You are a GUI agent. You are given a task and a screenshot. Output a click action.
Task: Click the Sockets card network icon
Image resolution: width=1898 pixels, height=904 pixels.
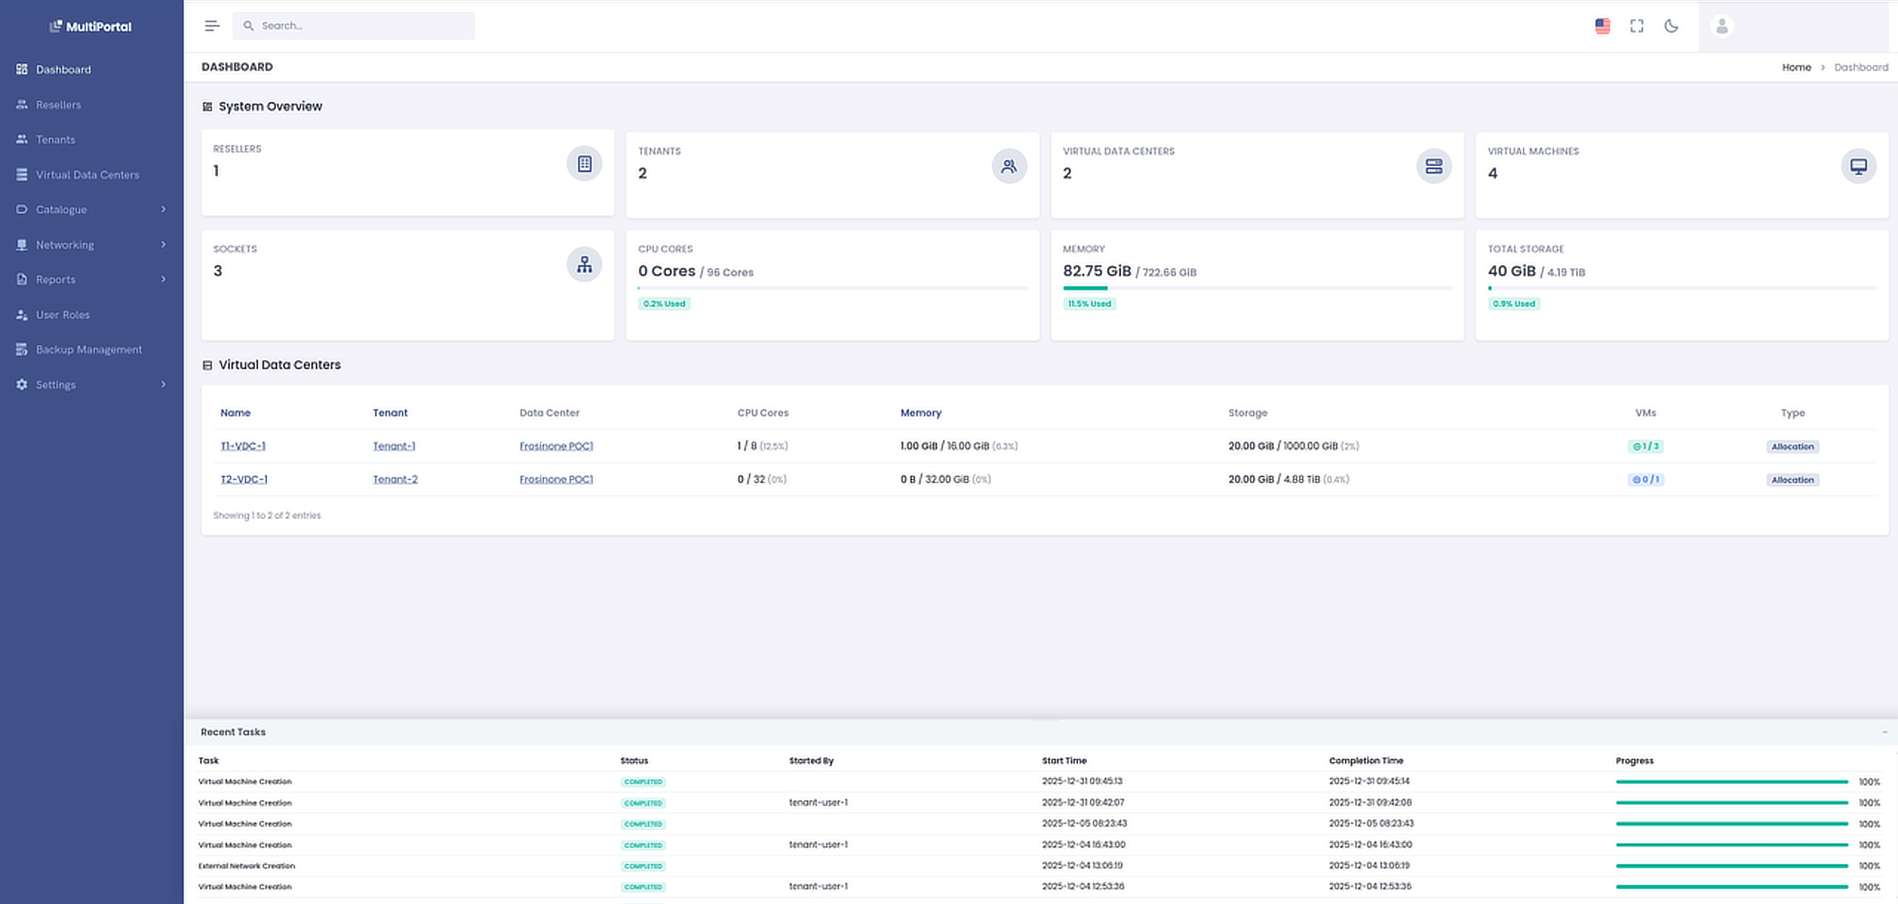[x=584, y=264]
